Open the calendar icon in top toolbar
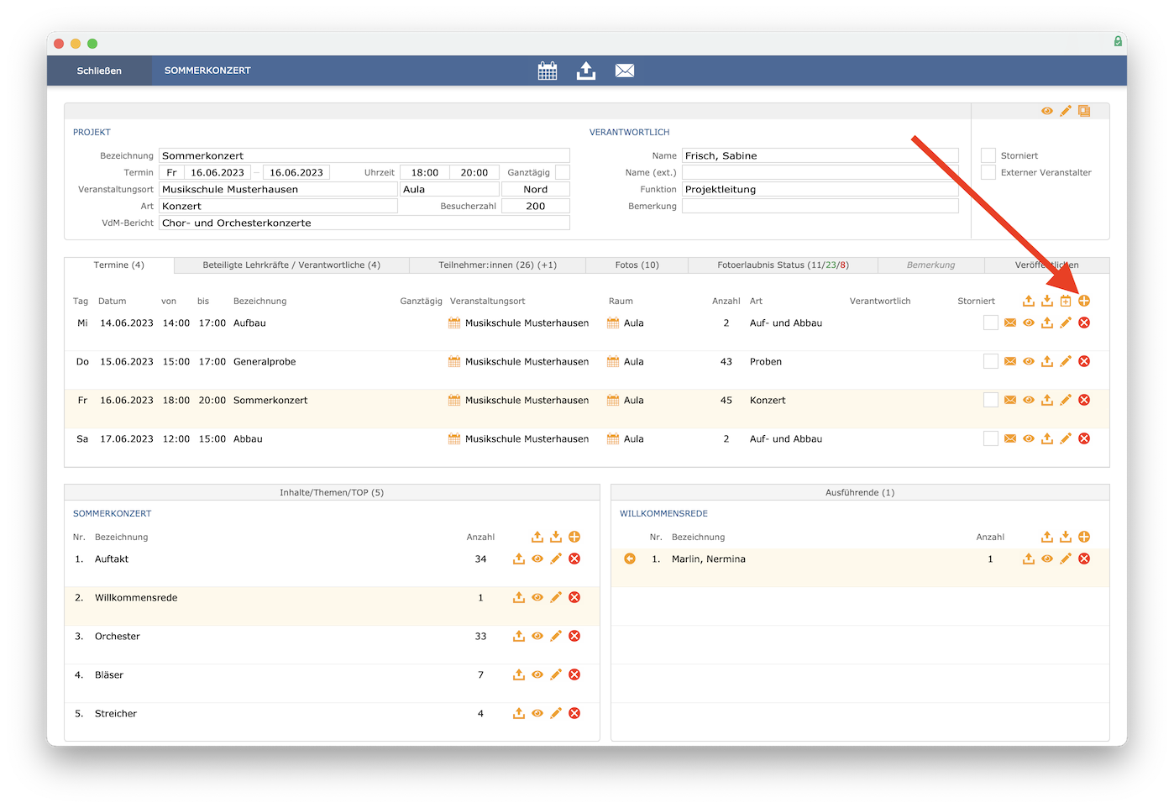Image resolution: width=1174 pixels, height=808 pixels. pyautogui.click(x=548, y=71)
